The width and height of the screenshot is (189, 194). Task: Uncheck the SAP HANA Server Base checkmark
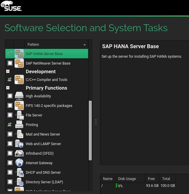10,54
